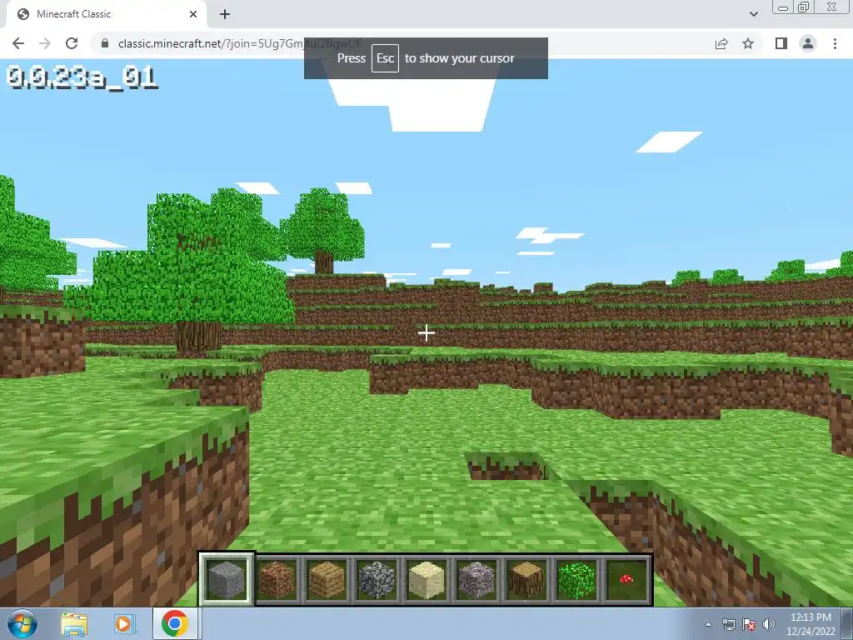
Task: Click the Esc key hint in the overlay
Action: click(385, 58)
